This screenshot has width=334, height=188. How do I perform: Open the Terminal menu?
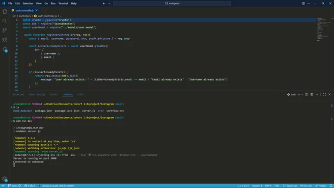click(x=63, y=3)
